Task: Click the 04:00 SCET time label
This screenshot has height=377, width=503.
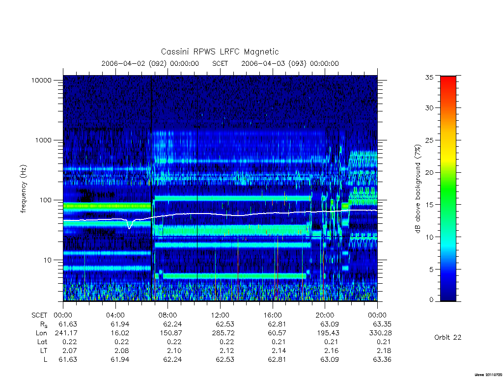Action: click(x=115, y=315)
